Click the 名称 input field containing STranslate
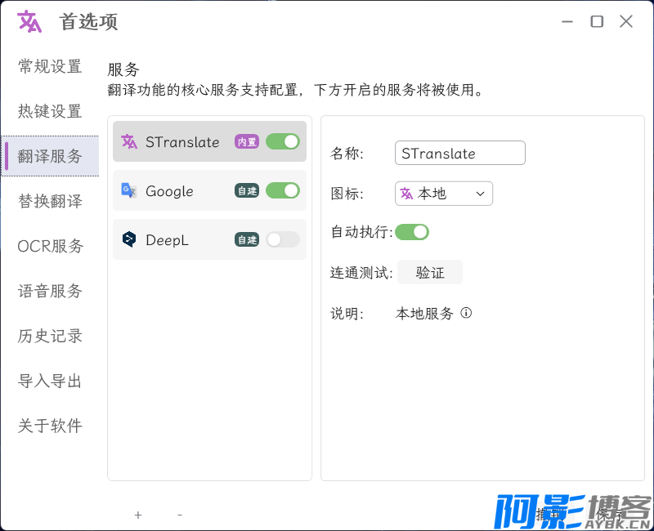654x531 pixels. (x=459, y=153)
